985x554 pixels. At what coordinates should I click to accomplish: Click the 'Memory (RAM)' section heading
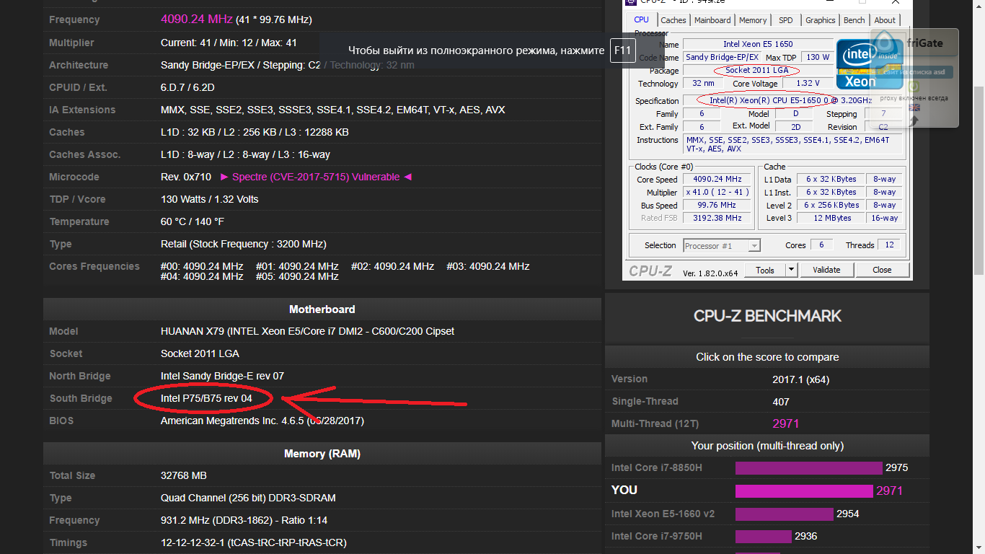322,454
